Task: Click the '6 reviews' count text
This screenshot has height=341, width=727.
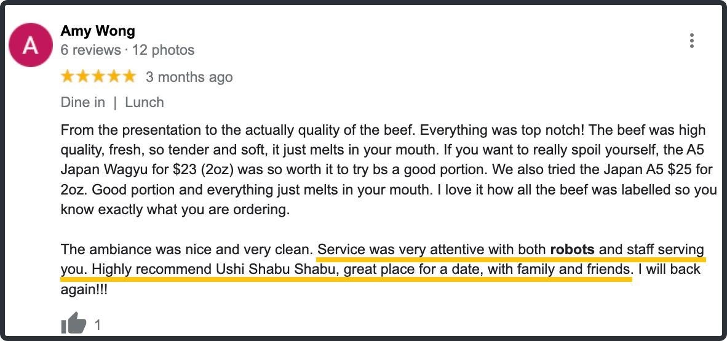Action: (x=90, y=50)
